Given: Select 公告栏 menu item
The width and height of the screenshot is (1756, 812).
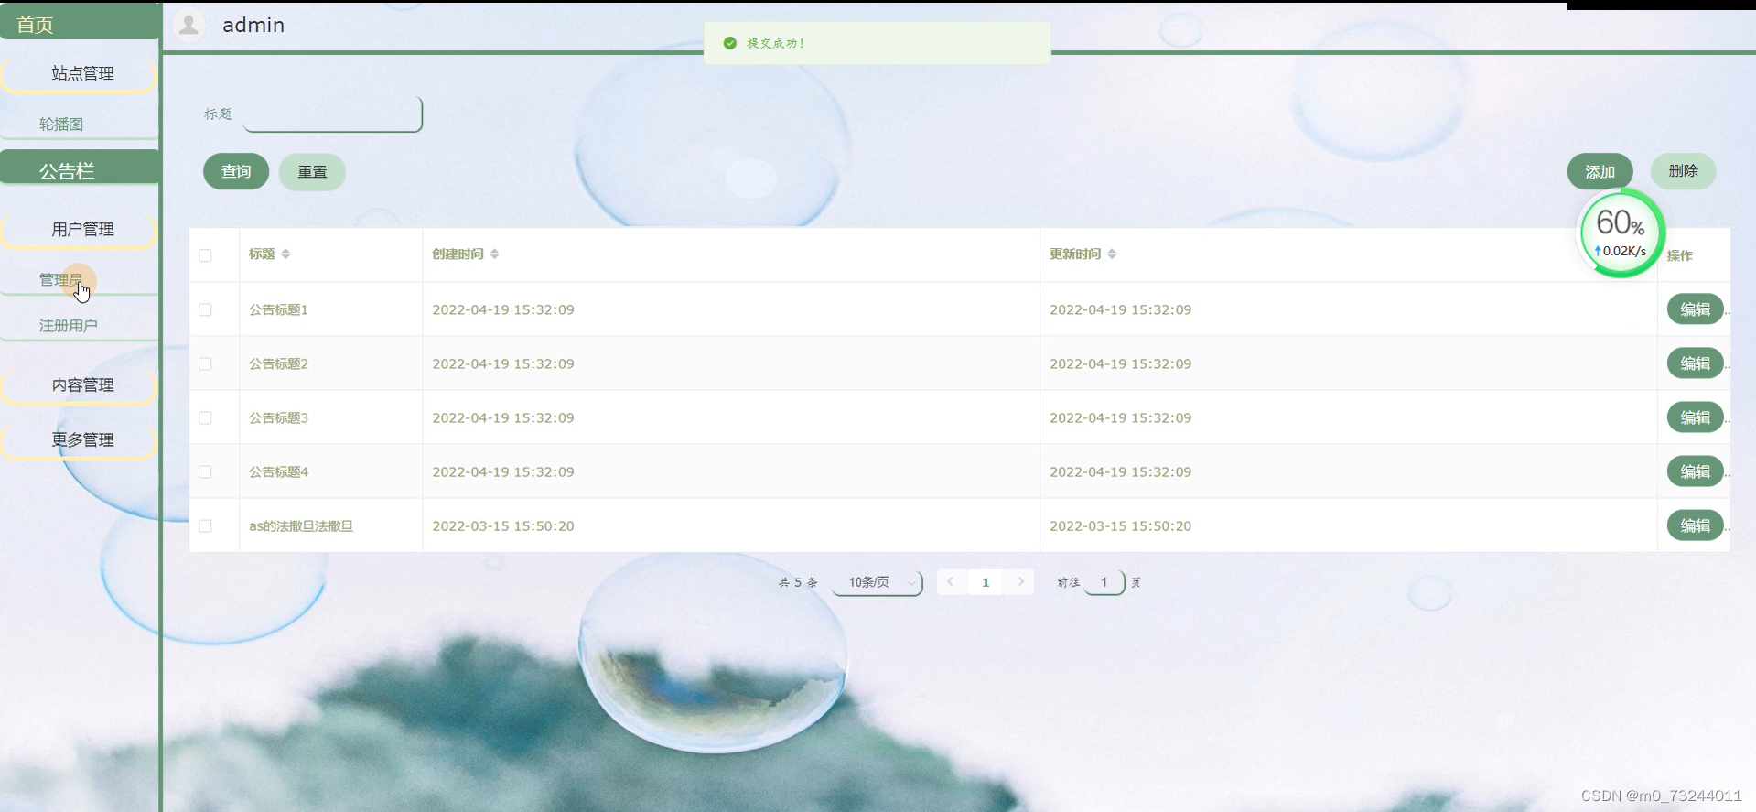Looking at the screenshot, I should click(x=81, y=170).
